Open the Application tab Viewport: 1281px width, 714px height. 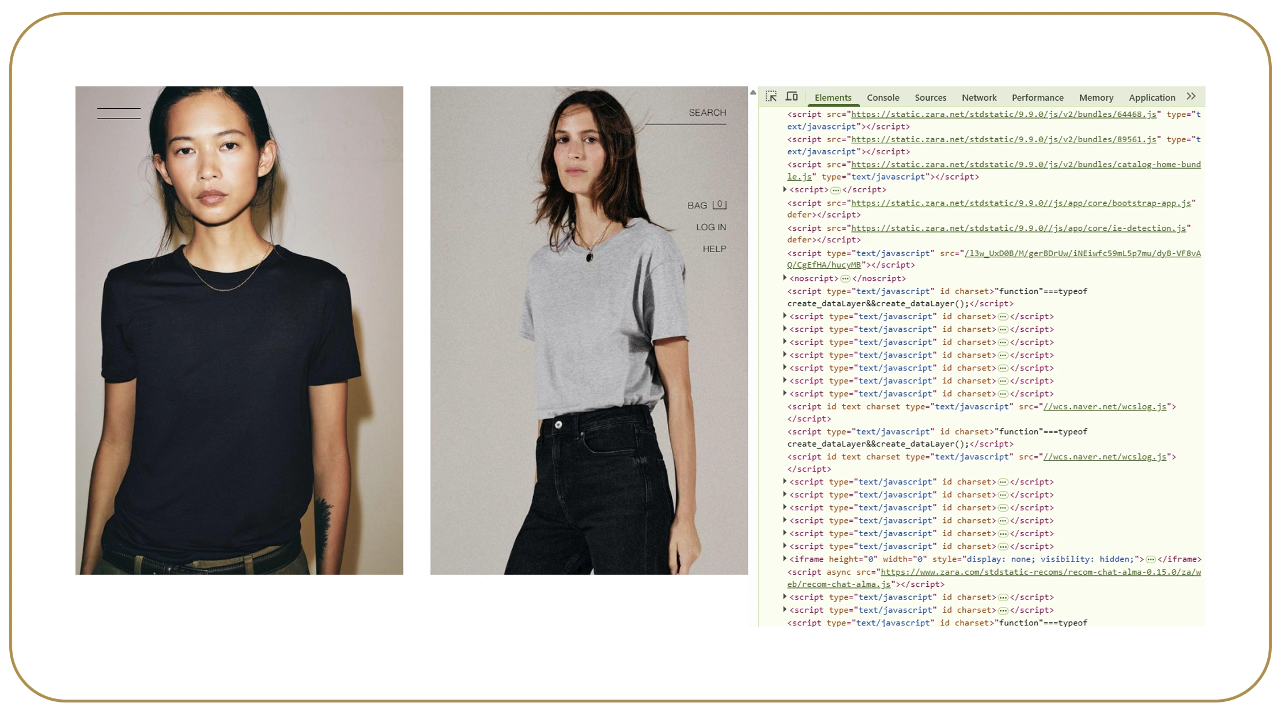point(1151,97)
